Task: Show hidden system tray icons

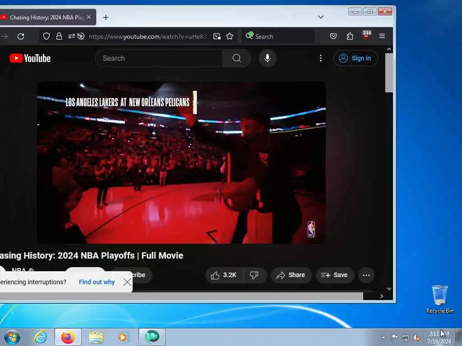Action: [x=383, y=337]
